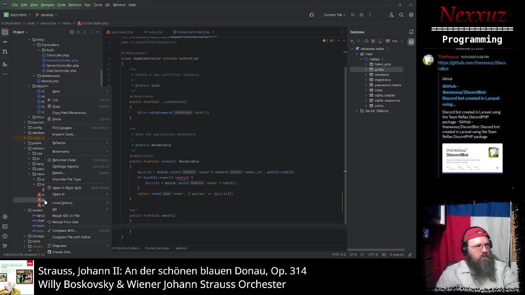This screenshot has height=295, width=525.
Task: Open IDE settings gear icon
Action: click(411, 15)
